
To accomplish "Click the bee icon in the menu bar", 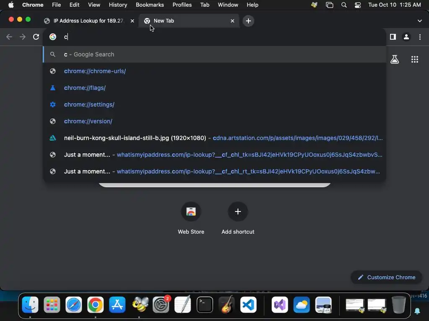I will coord(314,5).
